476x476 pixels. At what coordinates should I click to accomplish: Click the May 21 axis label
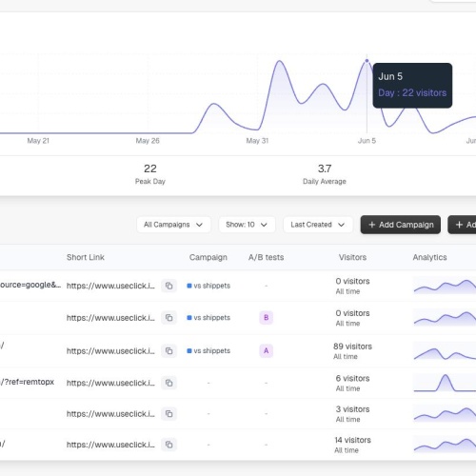click(38, 141)
